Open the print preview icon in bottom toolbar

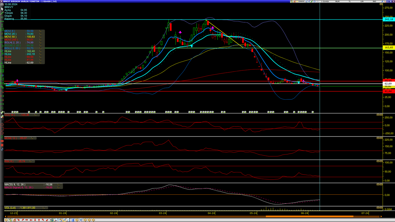[68, 220]
